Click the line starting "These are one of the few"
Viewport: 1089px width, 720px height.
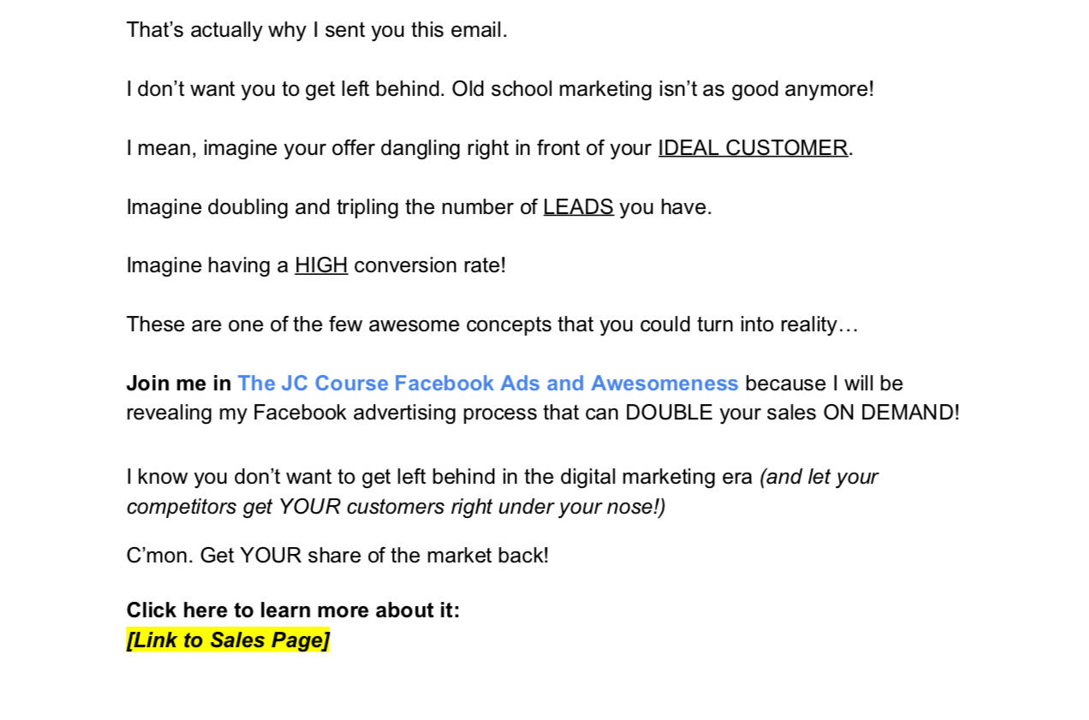(491, 324)
